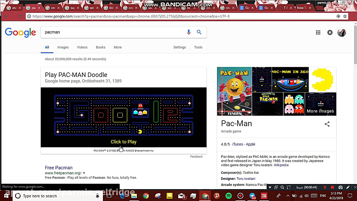The width and height of the screenshot is (357, 201).
Task: Select the Bandicam pencil drawing tool
Action: [x=348, y=187]
